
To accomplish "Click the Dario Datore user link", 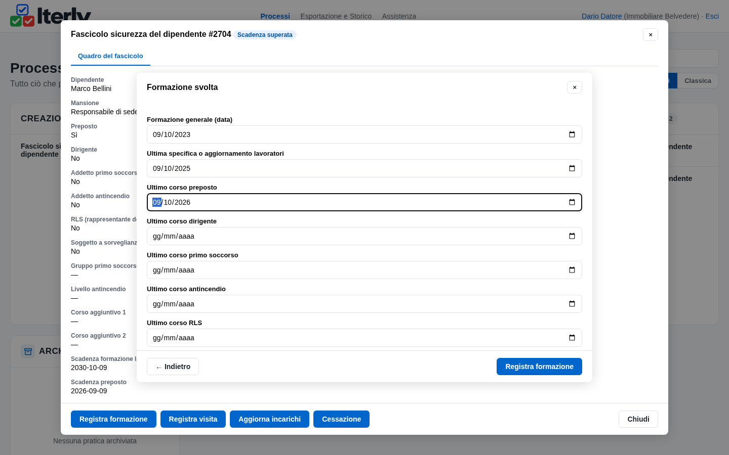I will pyautogui.click(x=601, y=16).
